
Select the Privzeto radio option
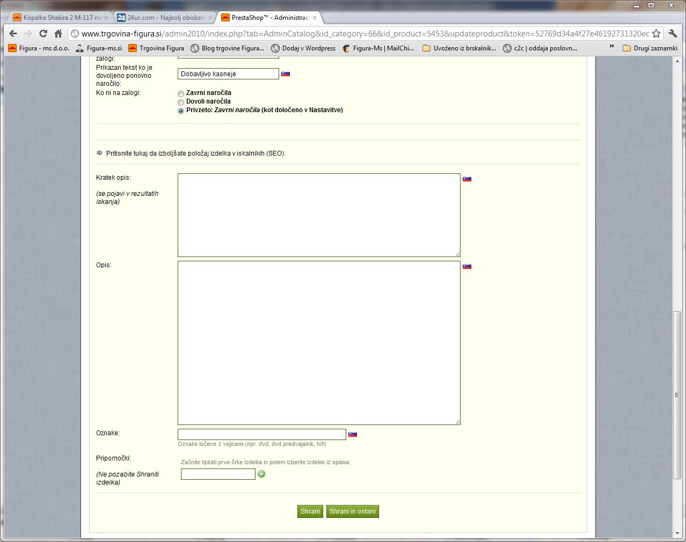point(181,111)
